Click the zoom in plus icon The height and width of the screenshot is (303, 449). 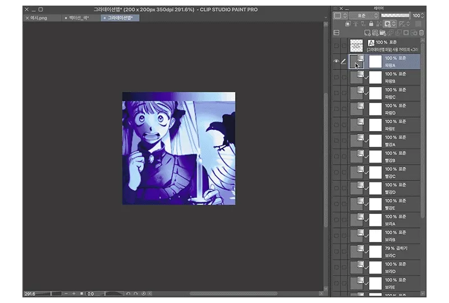[x=74, y=293]
